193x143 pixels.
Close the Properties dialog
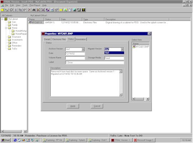149,34
